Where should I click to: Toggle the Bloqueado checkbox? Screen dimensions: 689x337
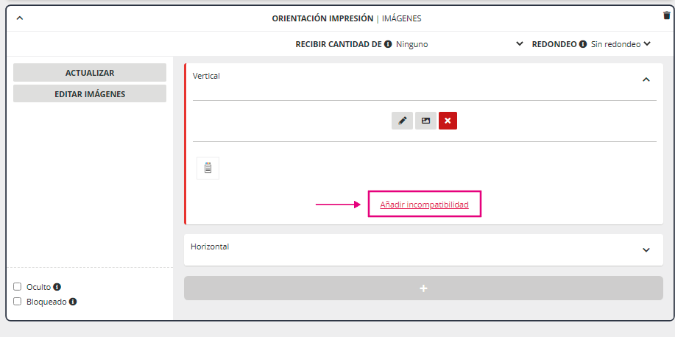(x=18, y=302)
